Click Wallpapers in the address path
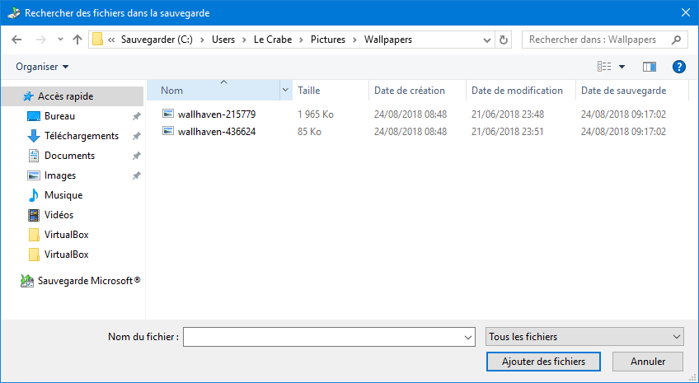The image size is (699, 383). (x=388, y=40)
